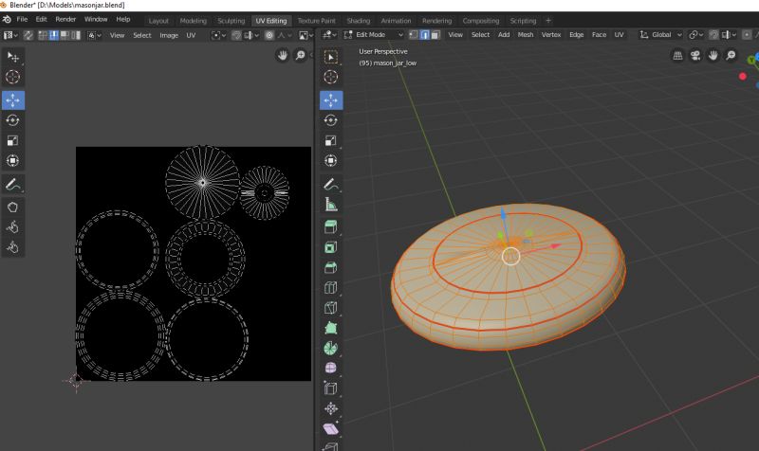Choose the Move tool in UV editor
The image size is (759, 451).
point(12,100)
